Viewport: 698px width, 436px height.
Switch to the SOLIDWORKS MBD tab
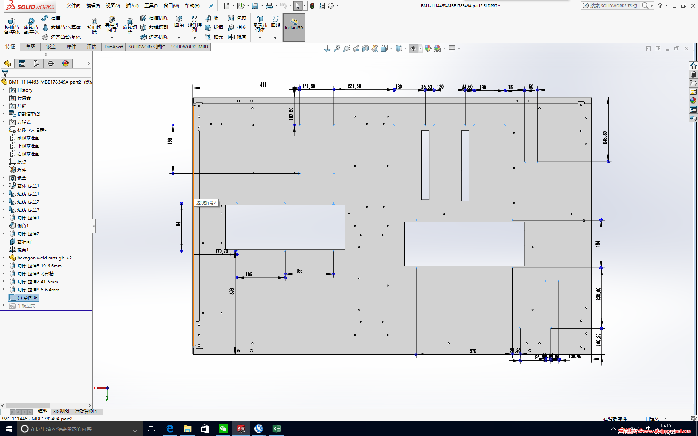tap(189, 47)
